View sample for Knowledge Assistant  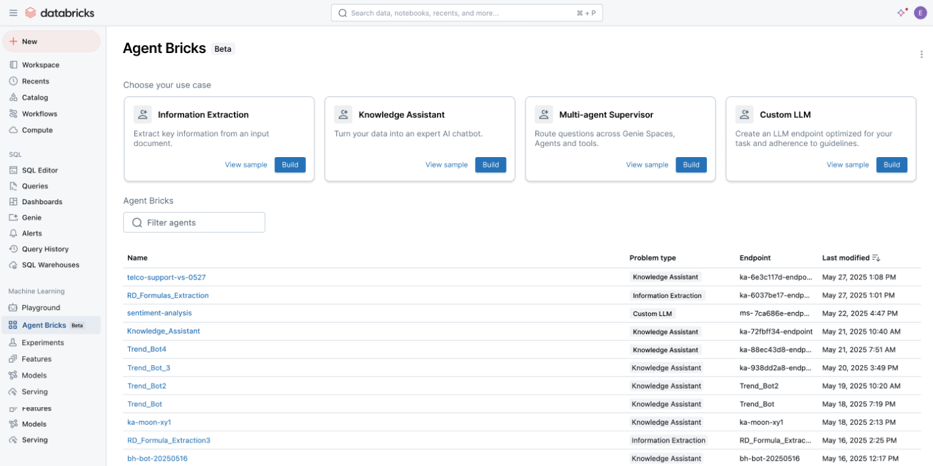(446, 165)
